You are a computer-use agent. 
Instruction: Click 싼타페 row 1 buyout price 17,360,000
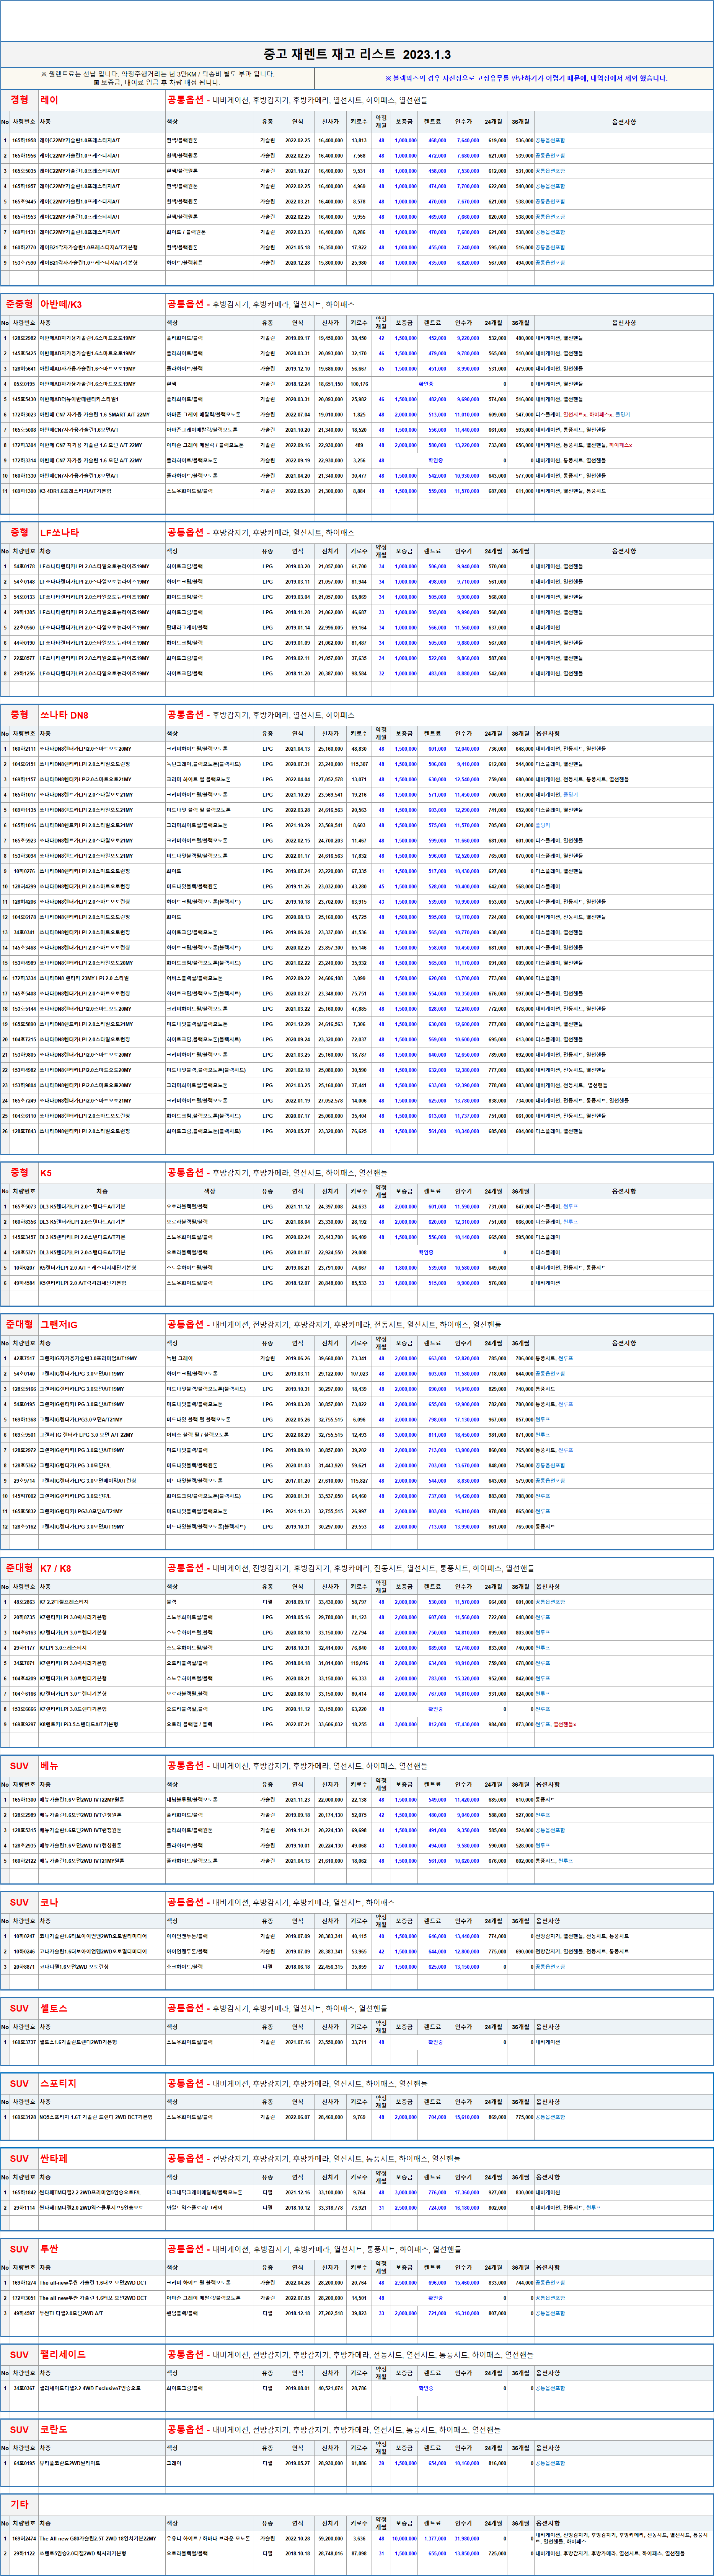pos(467,2193)
